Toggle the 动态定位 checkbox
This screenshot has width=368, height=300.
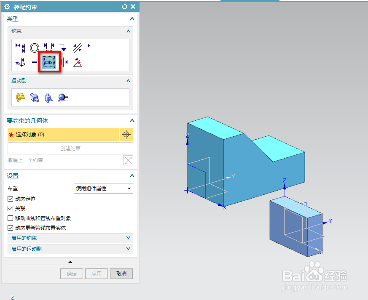(10, 199)
